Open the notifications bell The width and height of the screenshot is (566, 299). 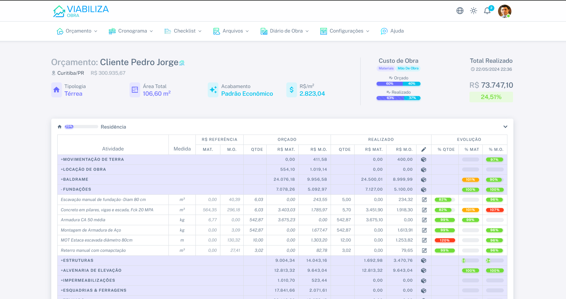487,11
